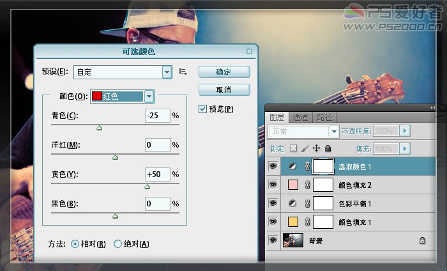
Task: Toggle the 预览 preview checkbox
Action: pyautogui.click(x=203, y=109)
